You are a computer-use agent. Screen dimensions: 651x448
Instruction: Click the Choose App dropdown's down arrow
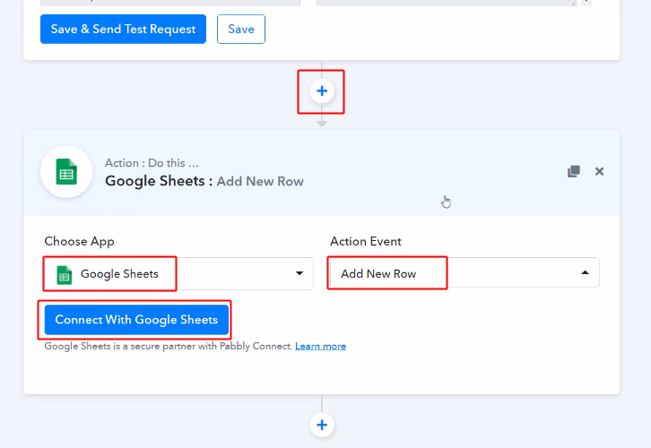(x=299, y=273)
